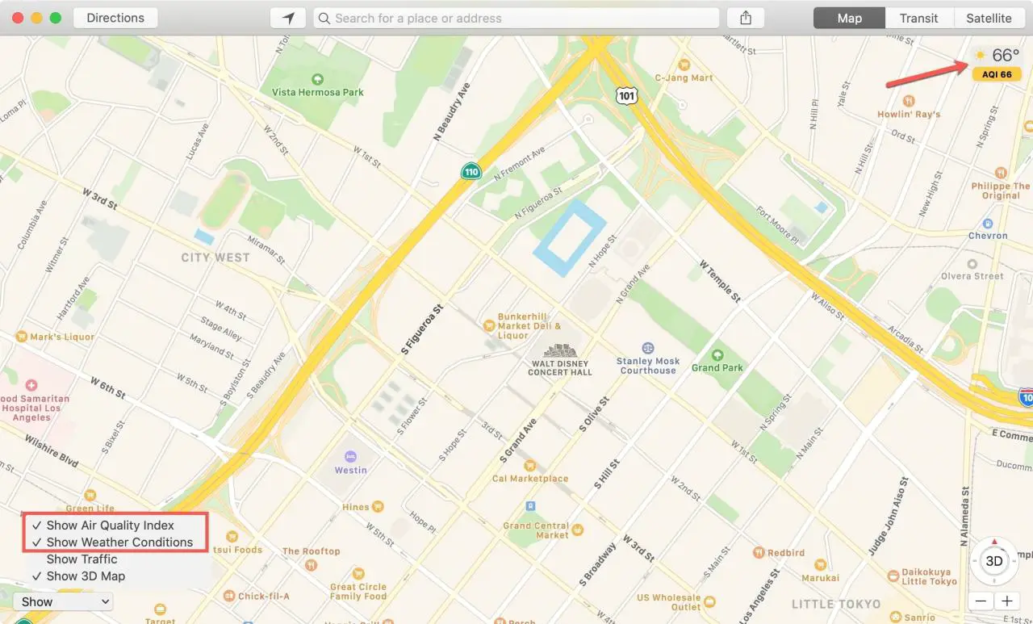Switch to the Satellite view tab
This screenshot has height=624, width=1033.
pyautogui.click(x=989, y=18)
